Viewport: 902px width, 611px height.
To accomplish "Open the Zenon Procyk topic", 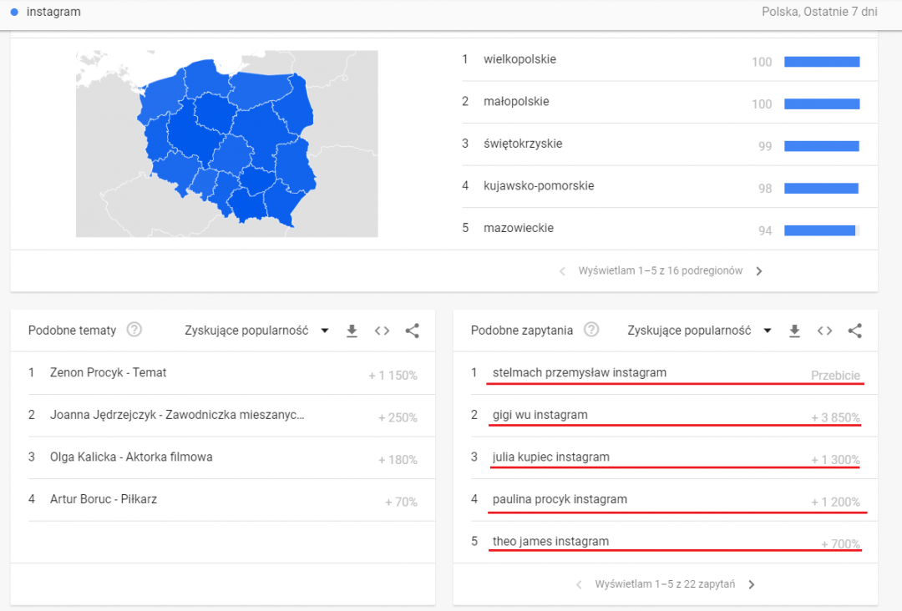I will [x=108, y=372].
